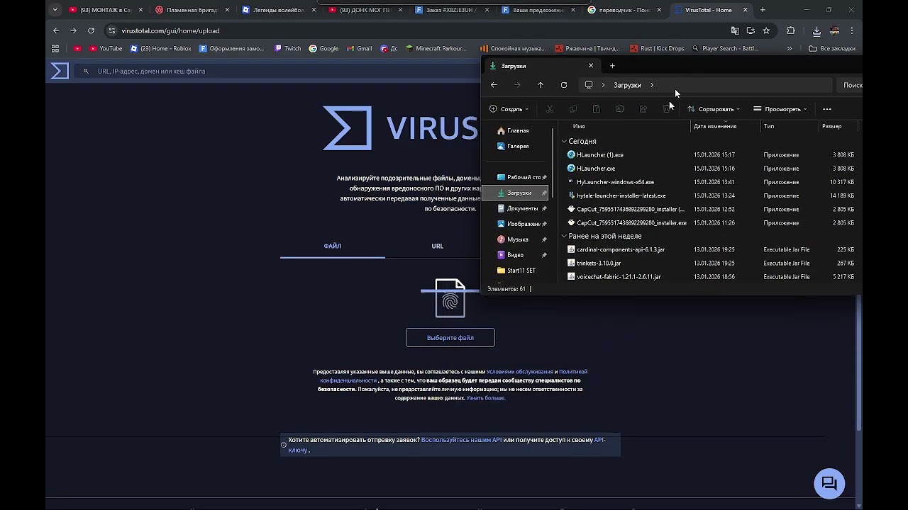Click the Cut scissors icon in Explorer
The width and height of the screenshot is (908, 510).
(550, 109)
